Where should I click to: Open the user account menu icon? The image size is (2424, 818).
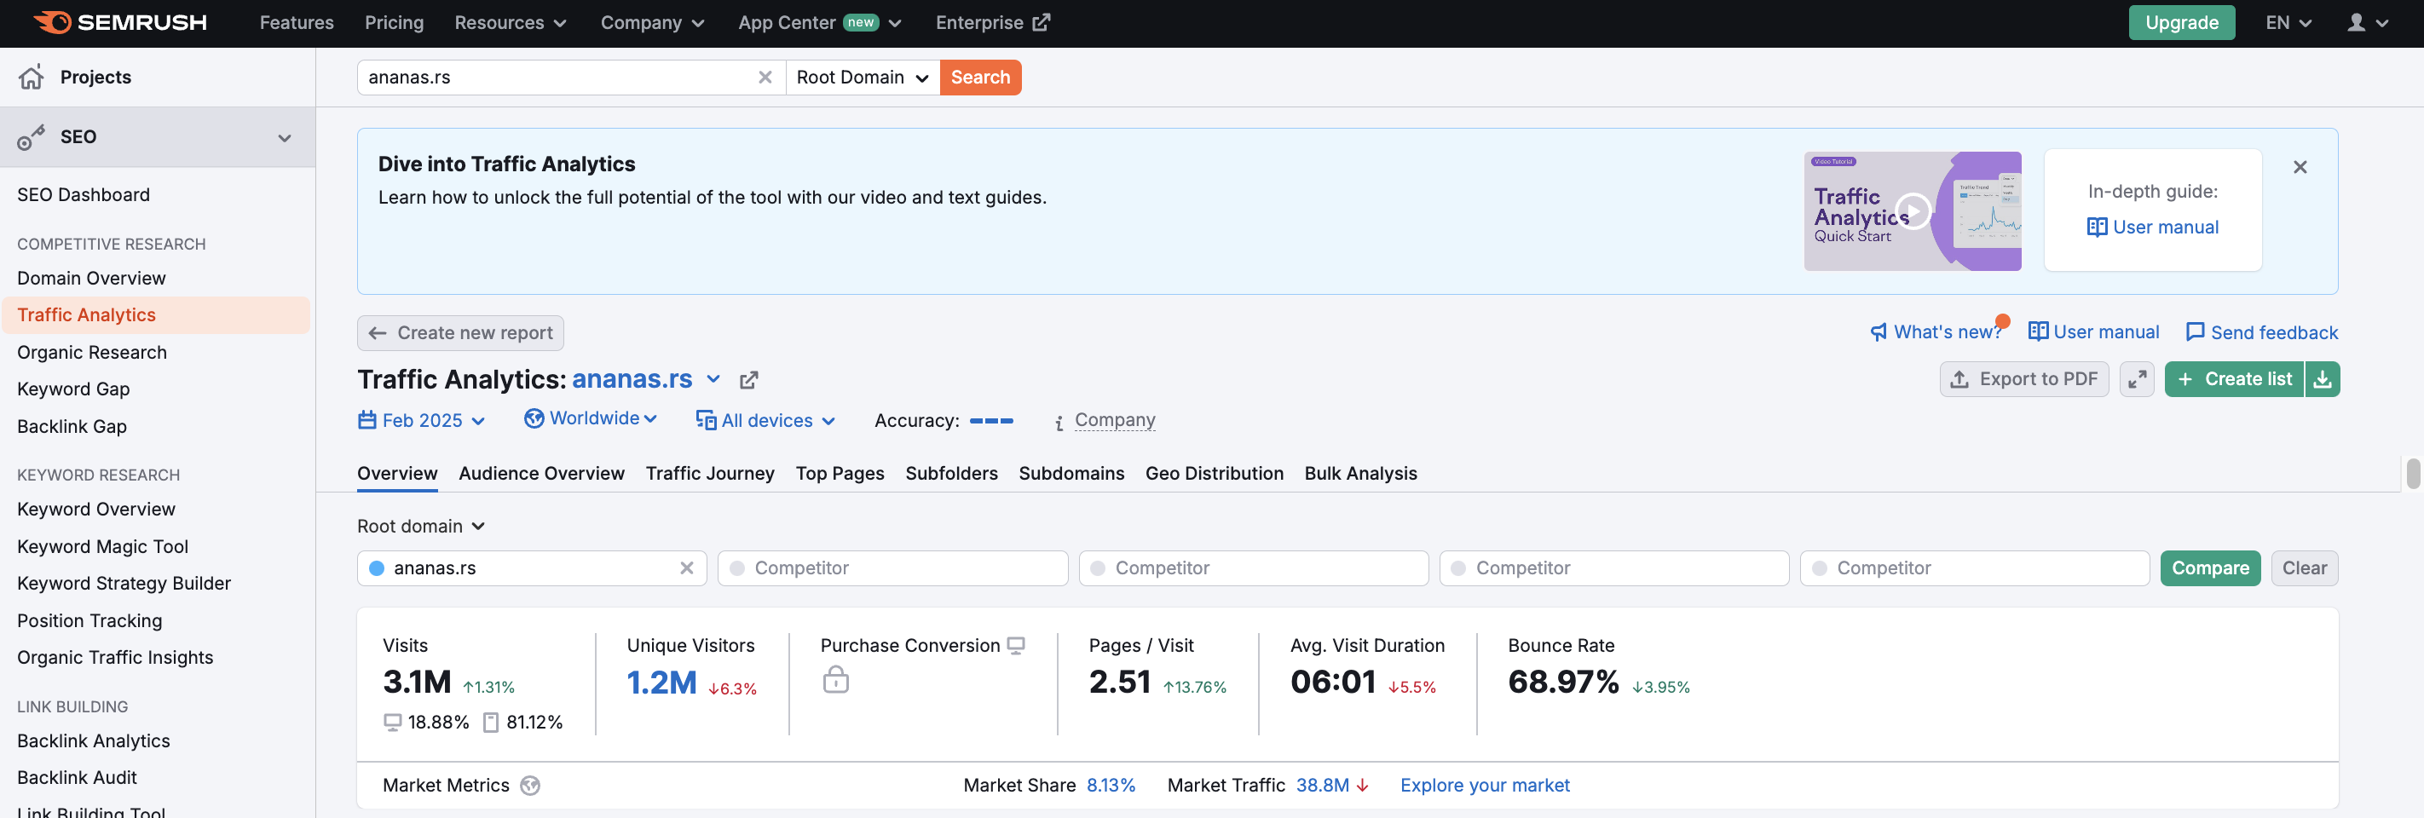coord(2369,22)
